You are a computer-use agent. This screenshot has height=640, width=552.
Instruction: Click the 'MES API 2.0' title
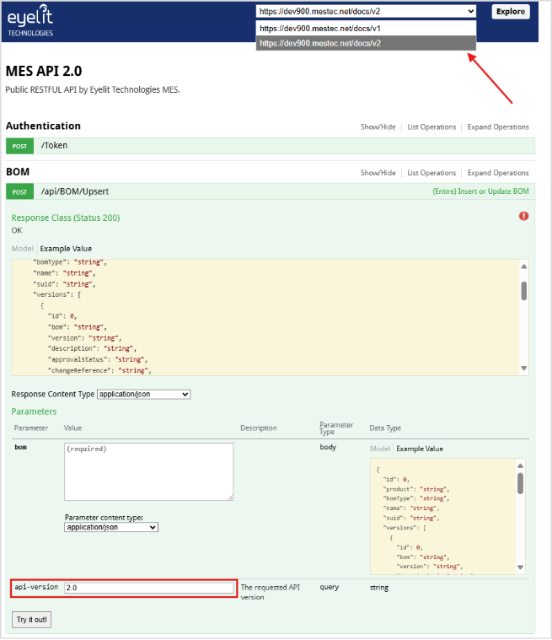click(44, 71)
